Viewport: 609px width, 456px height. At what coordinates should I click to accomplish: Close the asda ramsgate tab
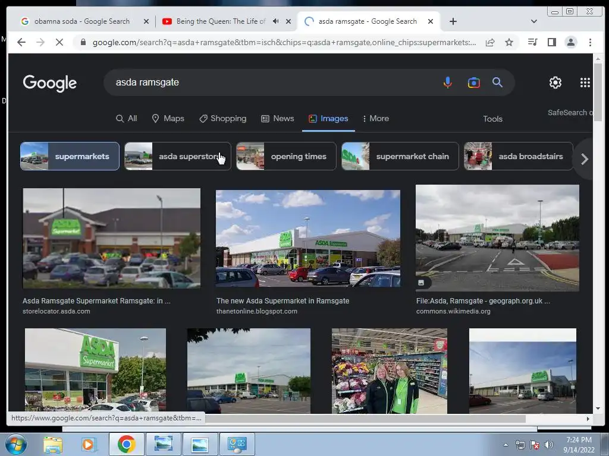pos(431,21)
